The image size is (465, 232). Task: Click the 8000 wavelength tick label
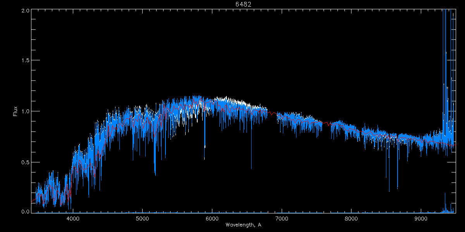click(351, 218)
